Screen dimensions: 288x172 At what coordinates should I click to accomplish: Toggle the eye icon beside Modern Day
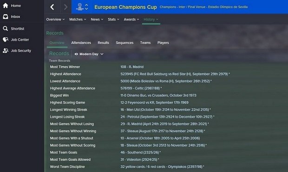click(x=76, y=54)
